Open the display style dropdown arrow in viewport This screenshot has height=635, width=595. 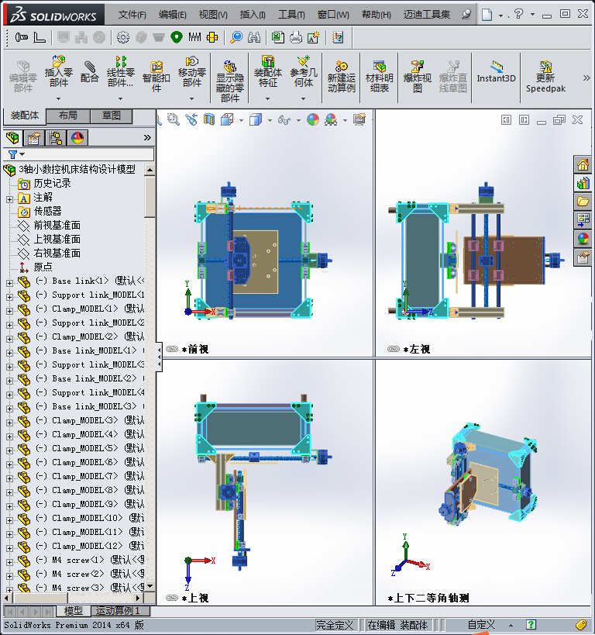[x=270, y=120]
